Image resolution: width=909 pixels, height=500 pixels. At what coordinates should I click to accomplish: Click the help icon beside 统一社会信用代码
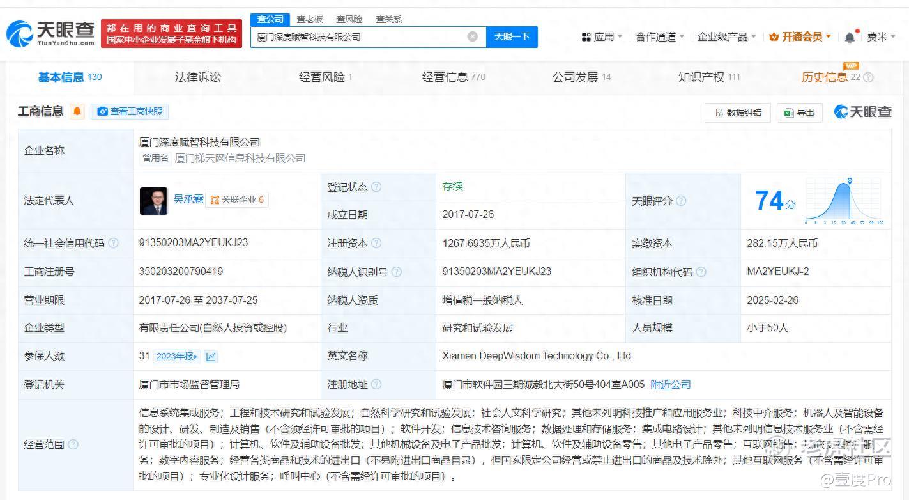tap(113, 243)
